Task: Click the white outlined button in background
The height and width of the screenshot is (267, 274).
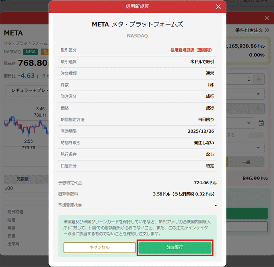Action: click(247, 227)
